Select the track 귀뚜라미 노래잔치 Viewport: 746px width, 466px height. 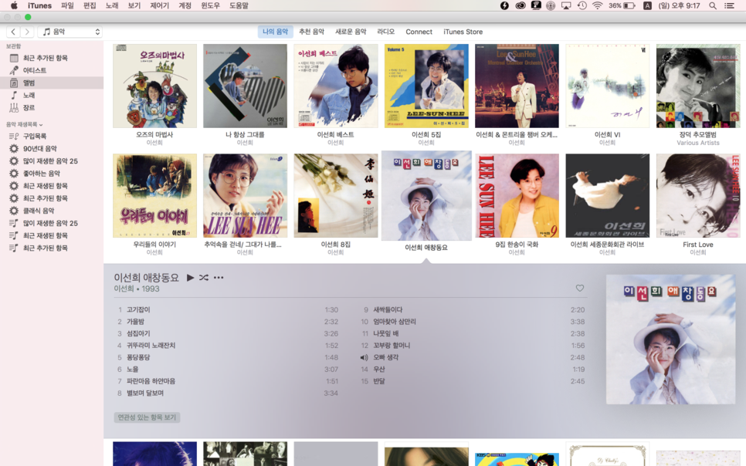[x=226, y=345]
